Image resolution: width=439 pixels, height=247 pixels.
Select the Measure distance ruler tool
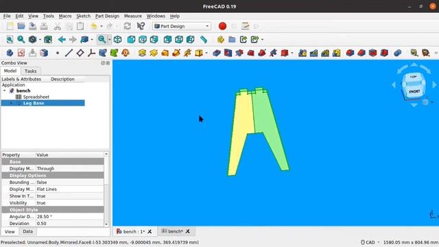coord(204,40)
